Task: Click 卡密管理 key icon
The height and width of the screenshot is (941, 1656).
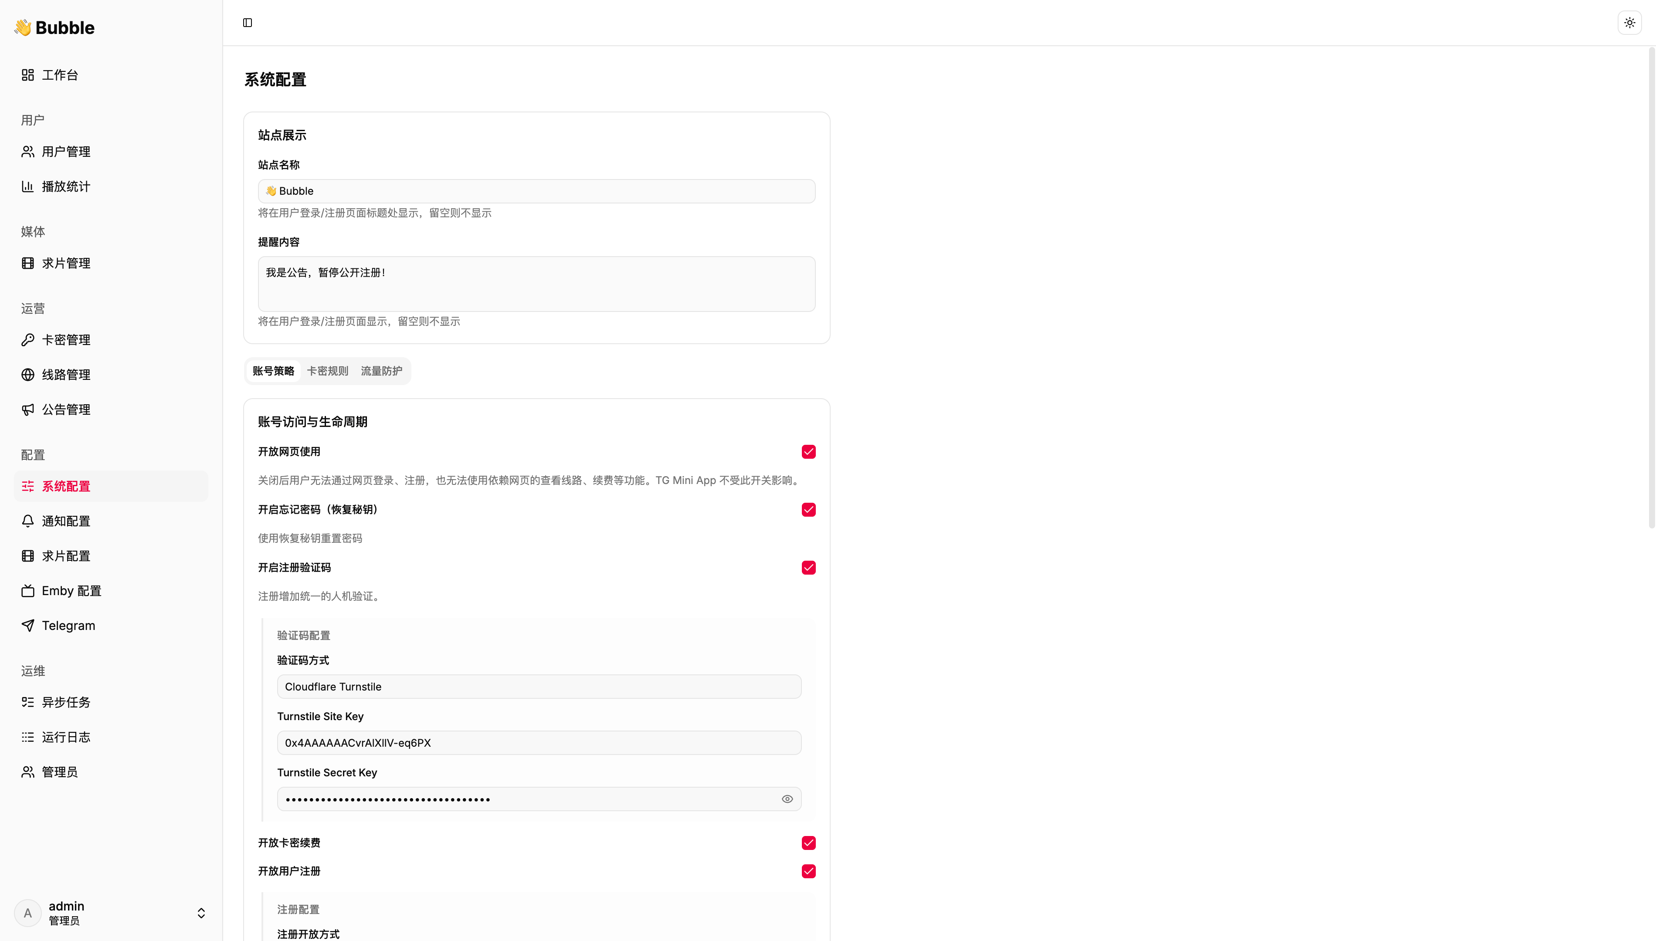Action: point(28,340)
